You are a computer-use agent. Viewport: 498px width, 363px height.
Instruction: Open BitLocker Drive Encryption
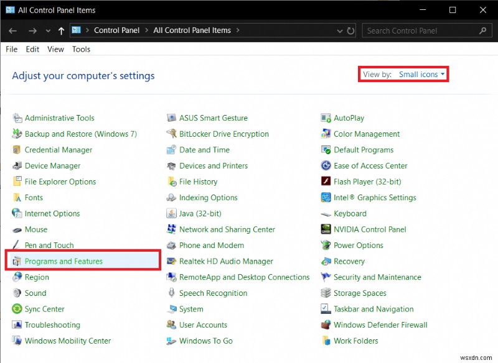click(223, 134)
